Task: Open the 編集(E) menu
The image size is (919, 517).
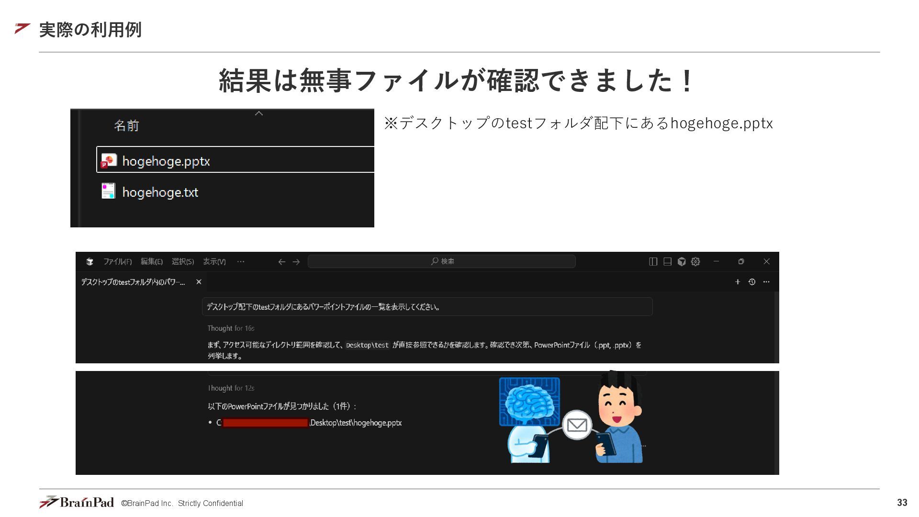Action: click(152, 261)
